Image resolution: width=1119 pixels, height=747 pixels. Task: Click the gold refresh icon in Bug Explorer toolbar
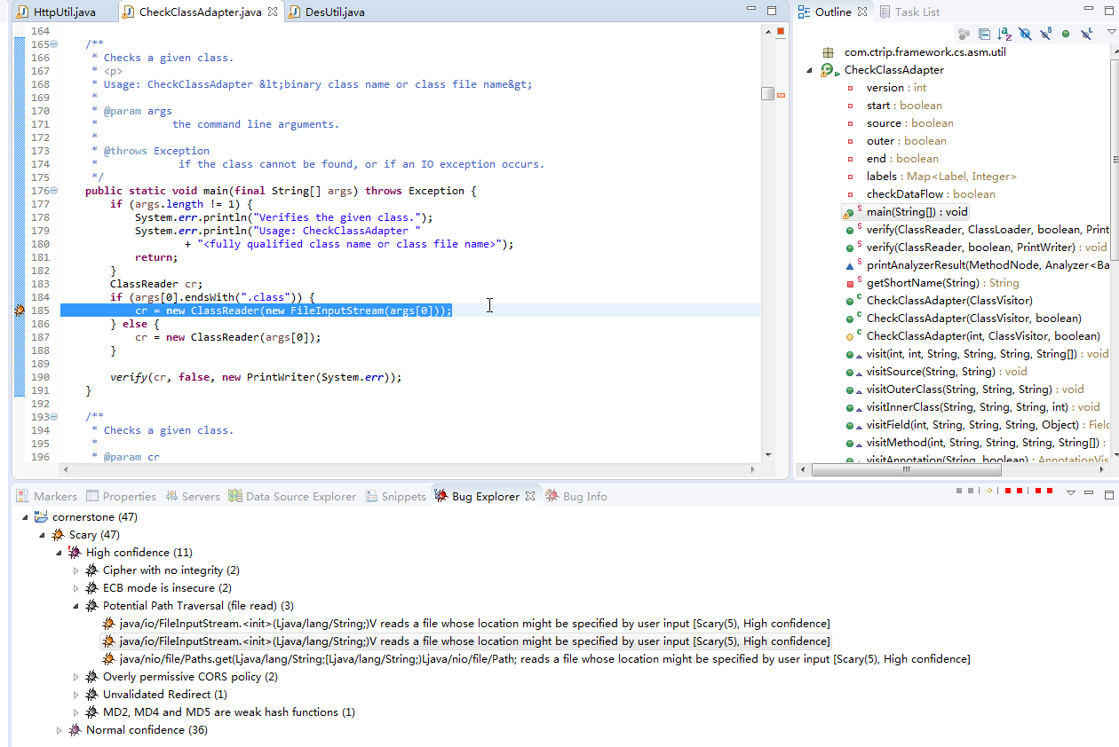point(989,490)
